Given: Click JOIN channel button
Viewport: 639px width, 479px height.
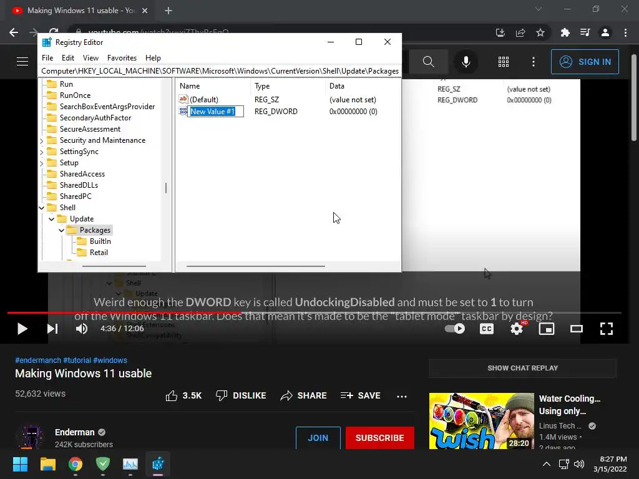Looking at the screenshot, I should (318, 438).
